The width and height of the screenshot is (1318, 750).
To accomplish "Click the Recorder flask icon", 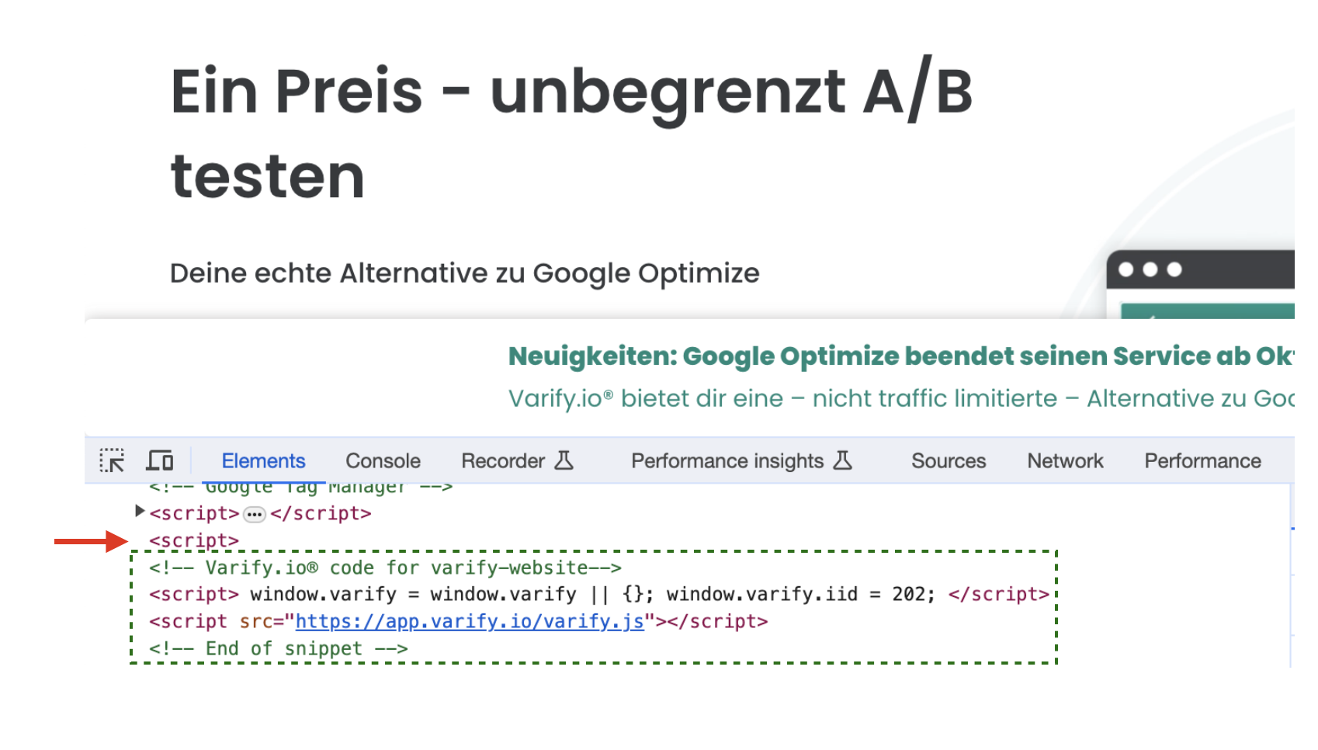I will pyautogui.click(x=564, y=460).
